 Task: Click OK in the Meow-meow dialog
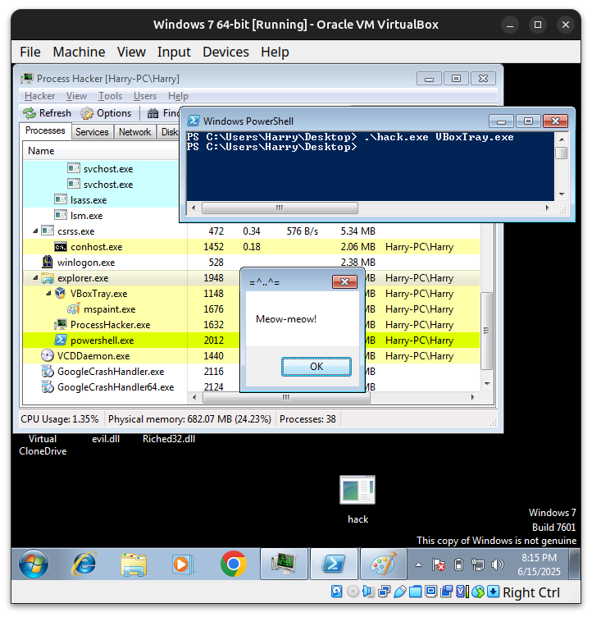click(316, 367)
